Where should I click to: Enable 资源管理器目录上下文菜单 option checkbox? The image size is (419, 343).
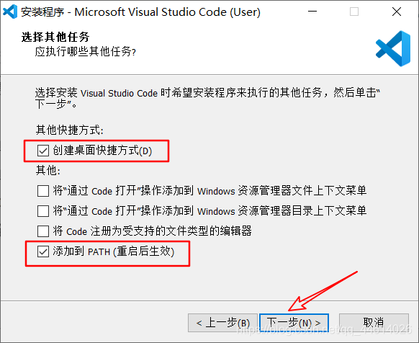pos(43,211)
